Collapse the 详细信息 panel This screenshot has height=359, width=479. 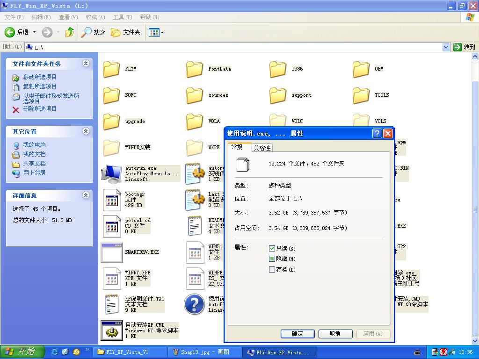86,195
